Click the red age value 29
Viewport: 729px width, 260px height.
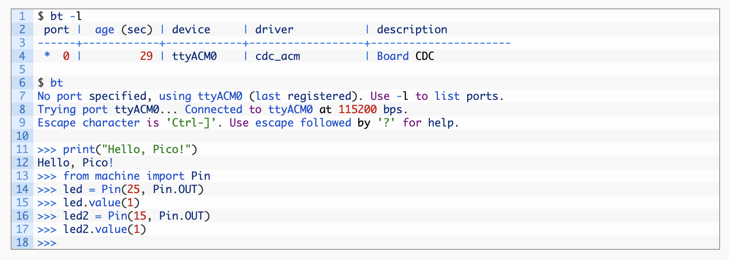[146, 56]
